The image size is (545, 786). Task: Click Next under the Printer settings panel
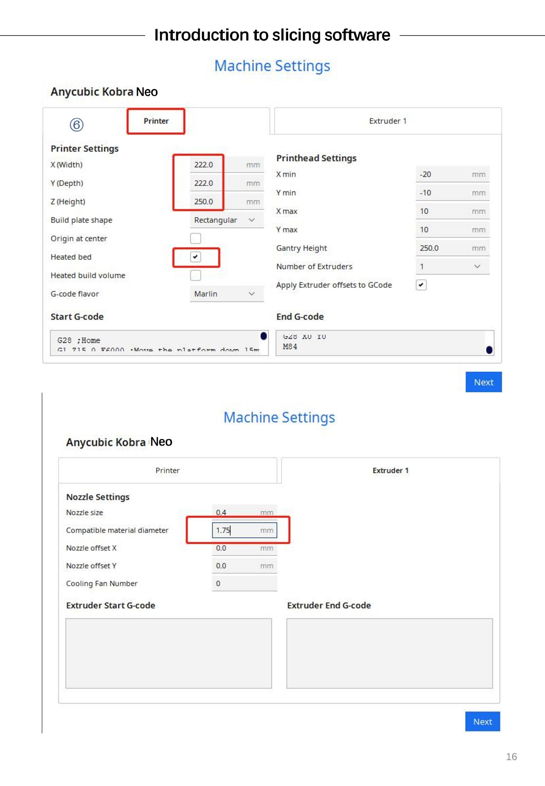point(484,382)
